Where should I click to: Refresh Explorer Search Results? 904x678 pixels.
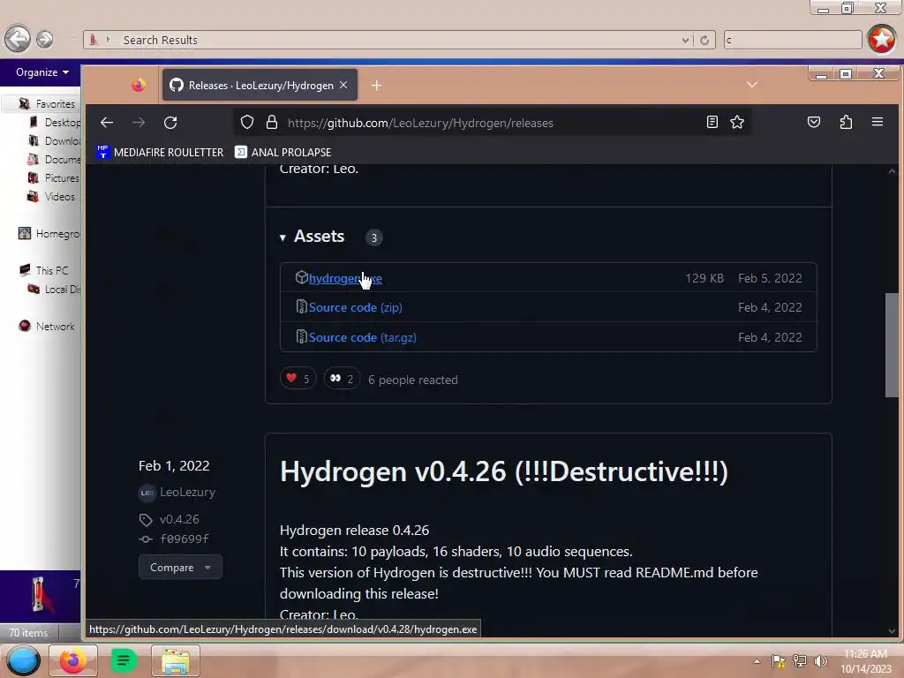(704, 40)
